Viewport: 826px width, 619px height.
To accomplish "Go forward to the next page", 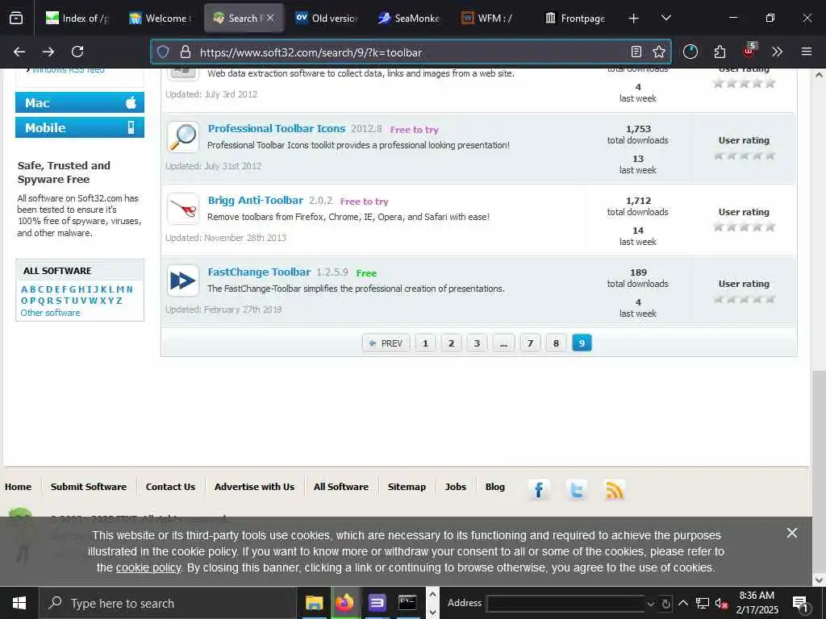I will tap(48, 52).
